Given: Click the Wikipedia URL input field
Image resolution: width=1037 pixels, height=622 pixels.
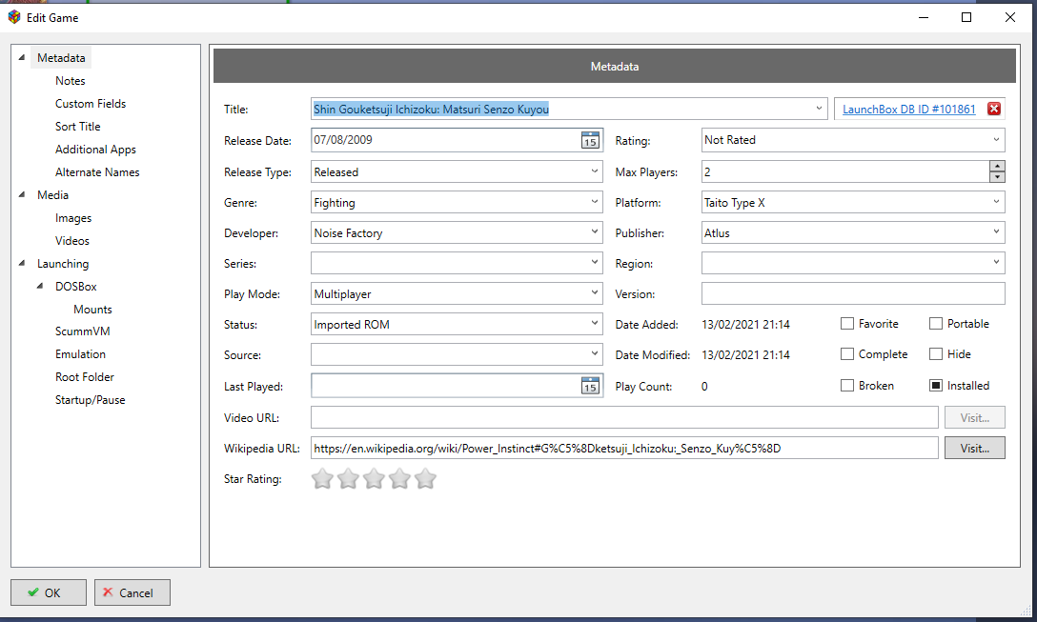Looking at the screenshot, I should (624, 448).
